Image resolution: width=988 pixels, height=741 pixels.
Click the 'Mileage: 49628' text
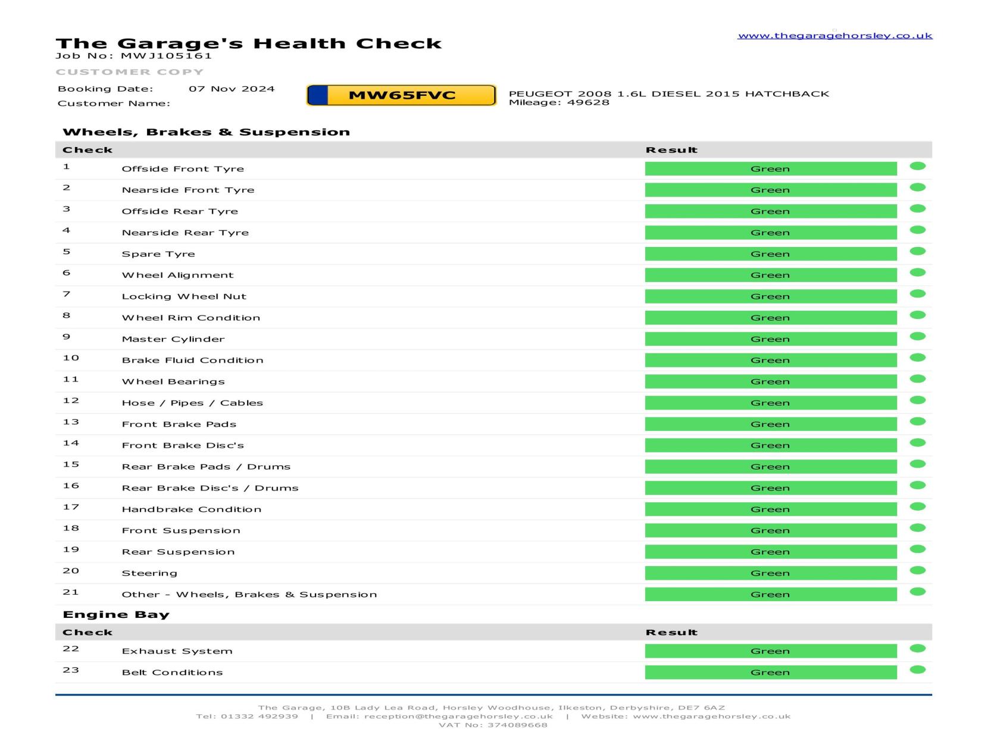559,102
